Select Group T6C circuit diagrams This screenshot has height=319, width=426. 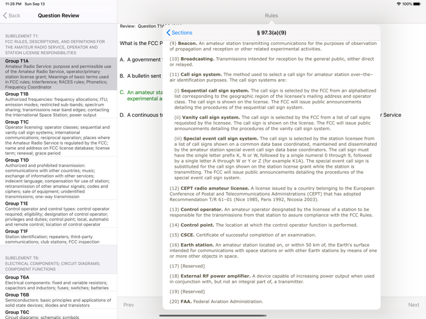pos(58,314)
